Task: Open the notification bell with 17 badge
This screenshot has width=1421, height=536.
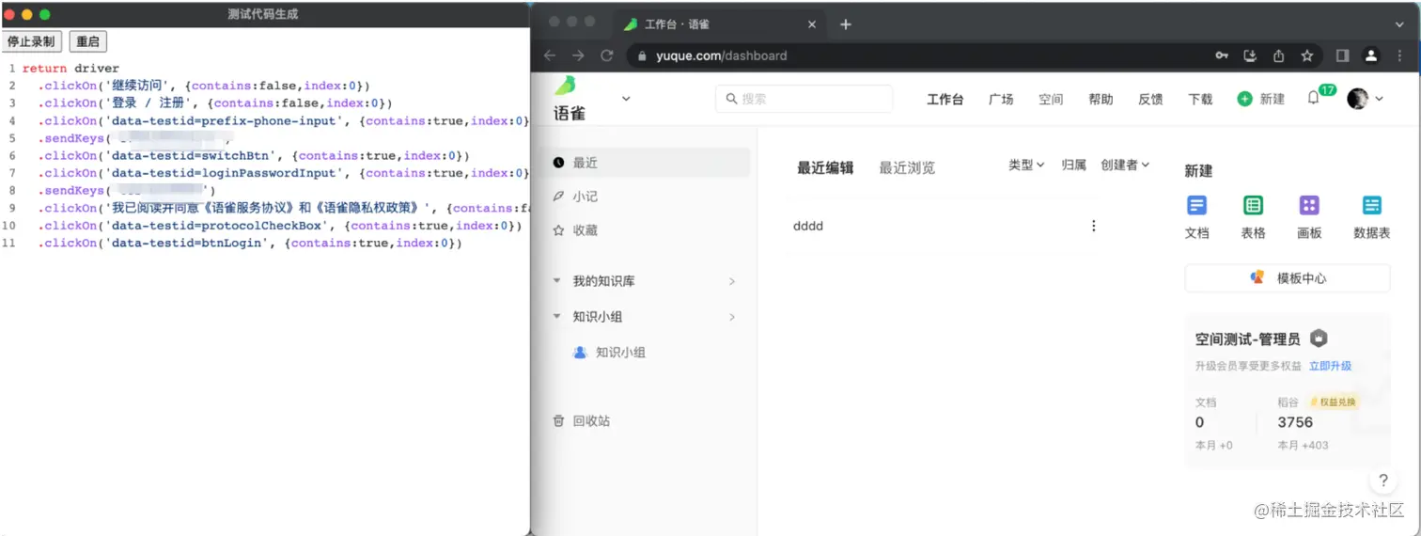Action: click(x=1315, y=98)
